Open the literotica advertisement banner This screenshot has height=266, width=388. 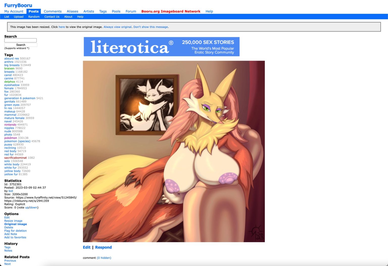(162, 47)
